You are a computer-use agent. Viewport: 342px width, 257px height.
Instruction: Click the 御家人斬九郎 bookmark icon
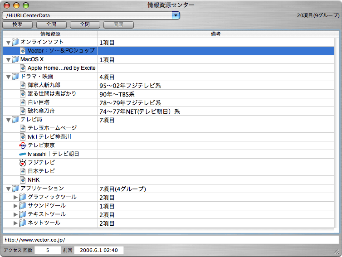tap(23, 85)
